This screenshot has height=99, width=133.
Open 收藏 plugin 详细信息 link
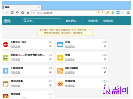tap(70, 59)
